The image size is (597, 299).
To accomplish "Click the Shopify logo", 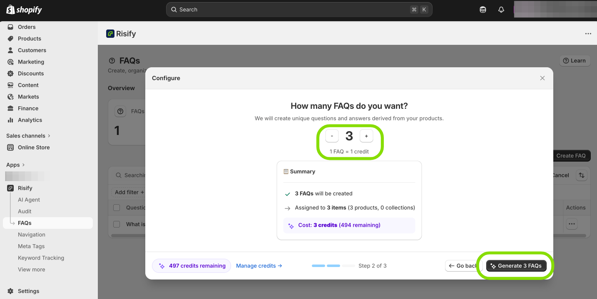I will 24,10.
